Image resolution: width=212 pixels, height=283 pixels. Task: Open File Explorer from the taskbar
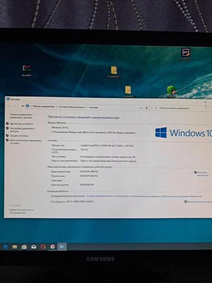tap(15, 247)
